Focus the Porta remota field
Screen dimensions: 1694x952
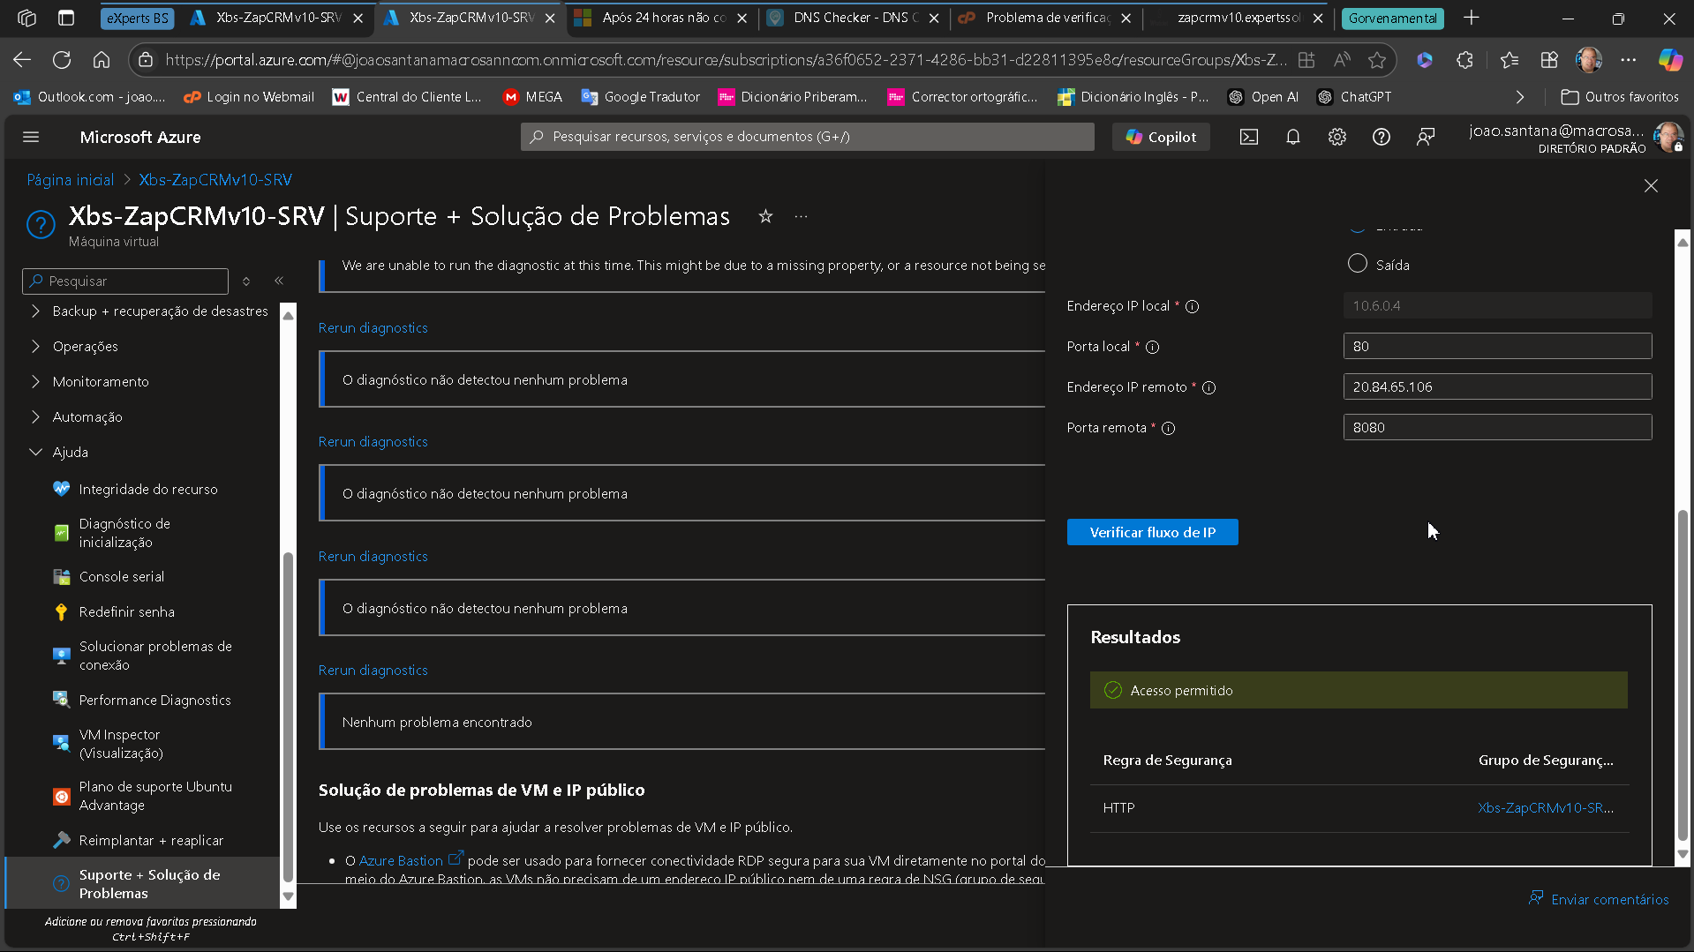click(x=1497, y=427)
